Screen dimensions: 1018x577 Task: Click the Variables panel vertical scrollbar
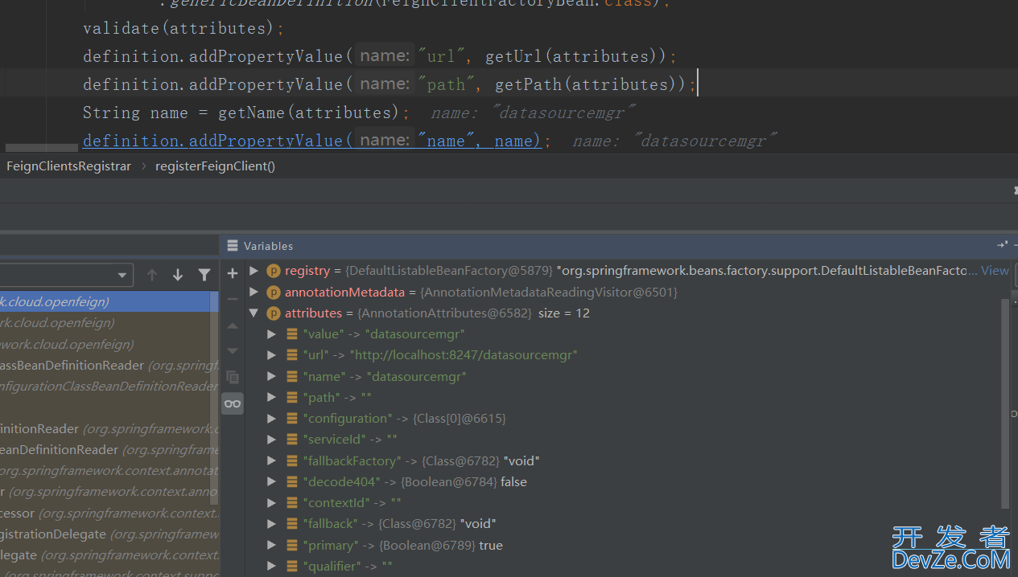(1004, 403)
